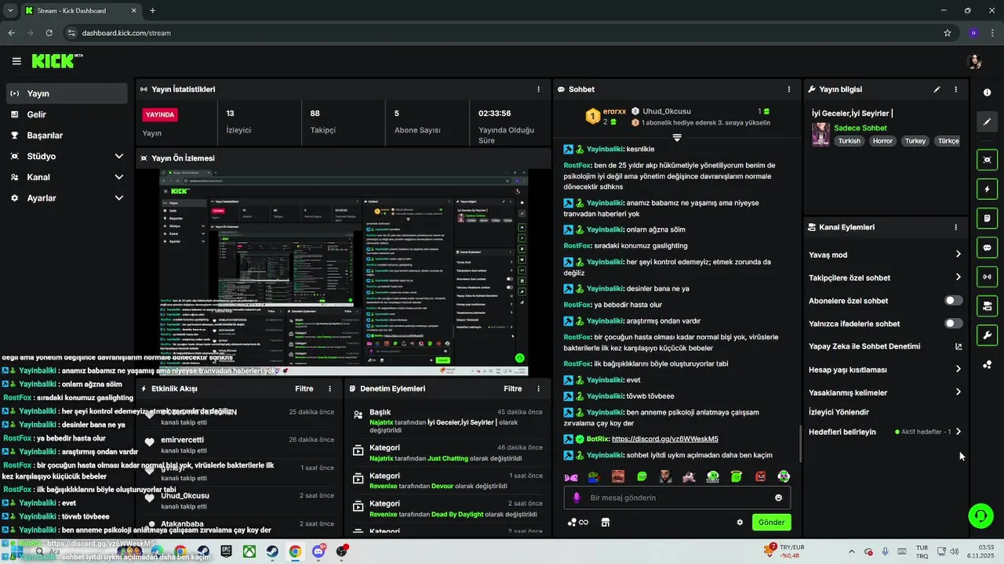Click İzleyici Yönlendir option
Viewport: 1004px width, 564px height.
click(838, 412)
